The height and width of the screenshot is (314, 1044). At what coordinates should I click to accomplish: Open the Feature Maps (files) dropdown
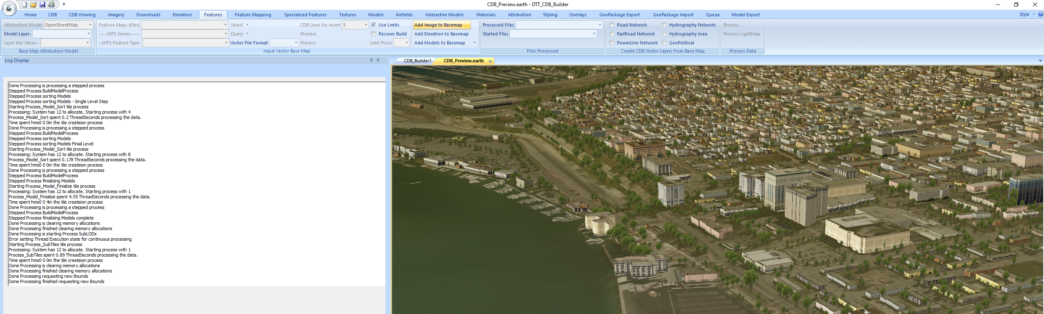(225, 25)
